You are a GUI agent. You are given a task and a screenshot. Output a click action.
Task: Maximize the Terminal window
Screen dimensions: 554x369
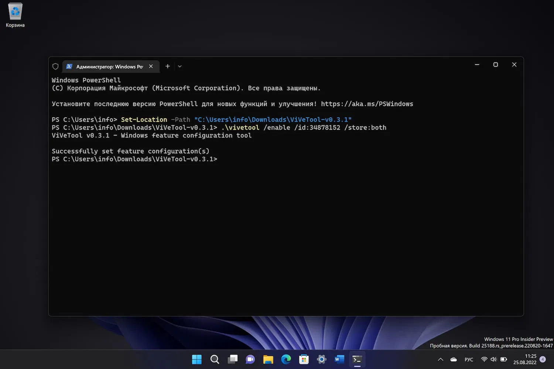pyautogui.click(x=496, y=65)
